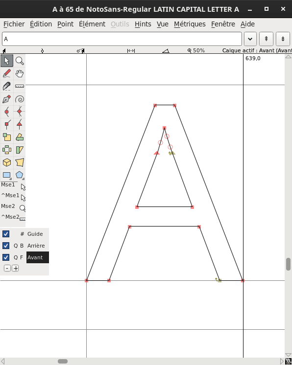Select the 3D rotate cube tool
Screen dimensions: 292x365
tap(7, 162)
